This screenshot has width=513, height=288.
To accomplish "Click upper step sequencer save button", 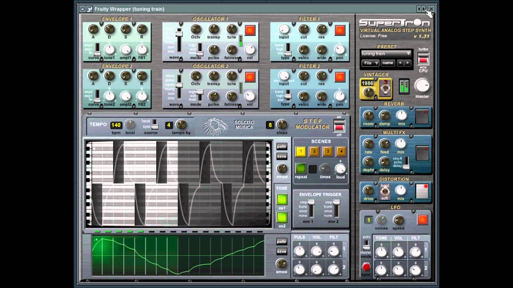I will pos(282,156).
